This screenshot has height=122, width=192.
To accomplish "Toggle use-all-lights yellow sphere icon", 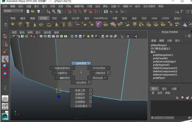I will [88, 36].
